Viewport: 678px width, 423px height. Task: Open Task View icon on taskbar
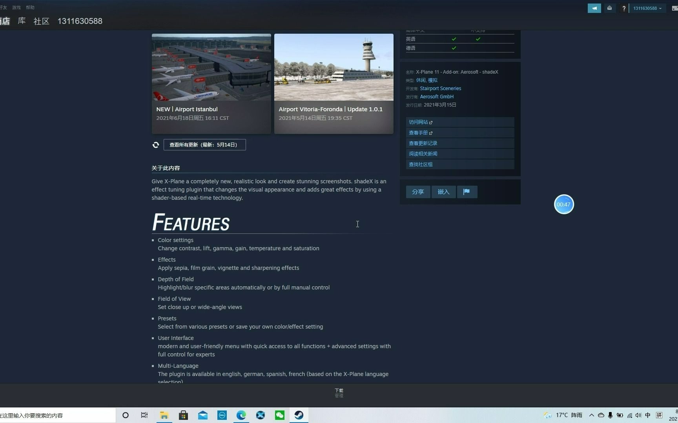144,415
